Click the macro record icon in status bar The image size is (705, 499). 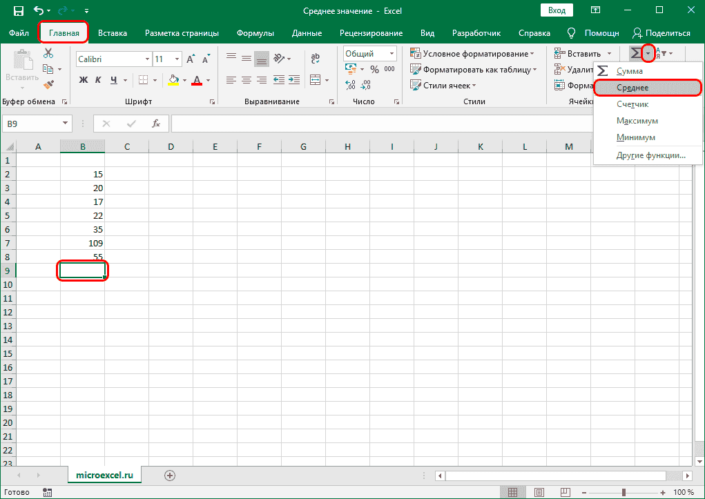click(x=47, y=491)
